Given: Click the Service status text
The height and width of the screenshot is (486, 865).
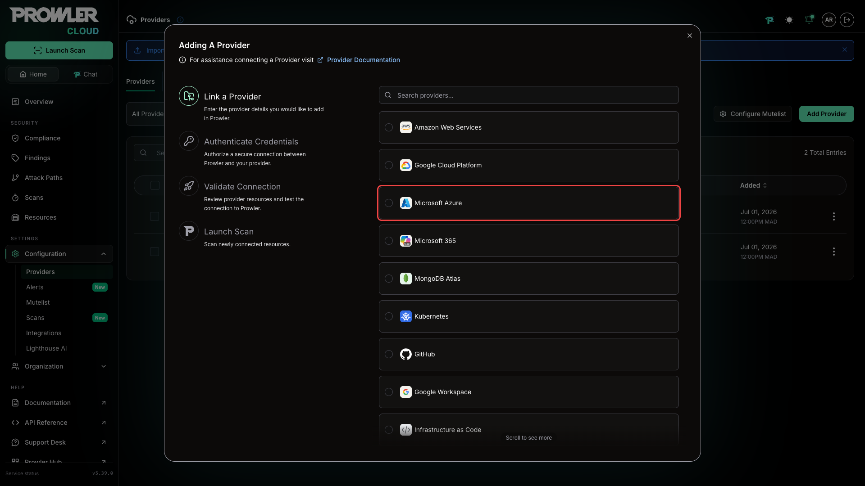Looking at the screenshot, I should click(22, 473).
